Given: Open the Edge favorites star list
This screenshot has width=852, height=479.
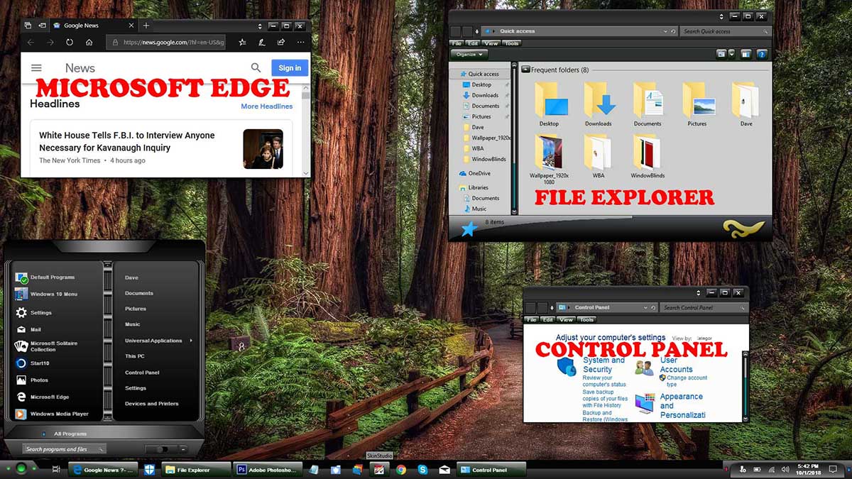Looking at the screenshot, I should 243,43.
